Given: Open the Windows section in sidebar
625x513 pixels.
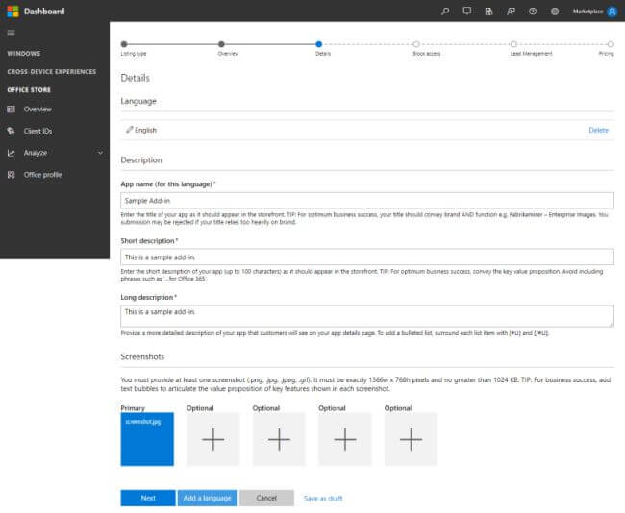Looking at the screenshot, I should point(24,54).
